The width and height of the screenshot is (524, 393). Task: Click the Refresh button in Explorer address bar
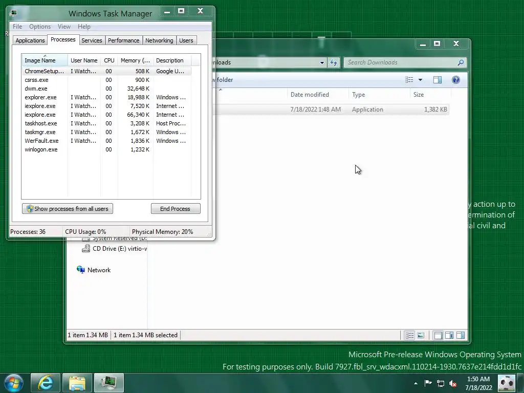tap(334, 62)
